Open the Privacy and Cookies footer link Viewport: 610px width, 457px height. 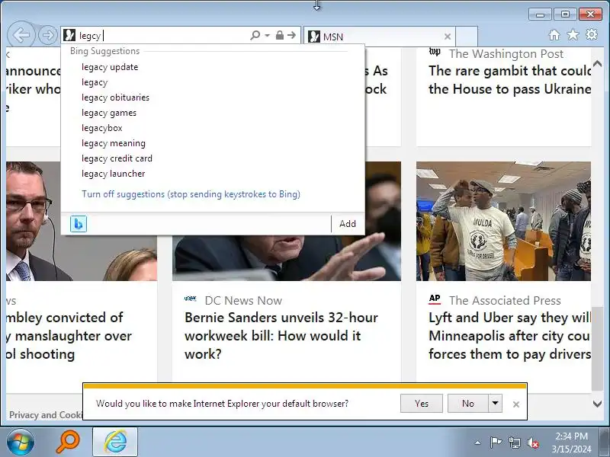pyautogui.click(x=46, y=414)
